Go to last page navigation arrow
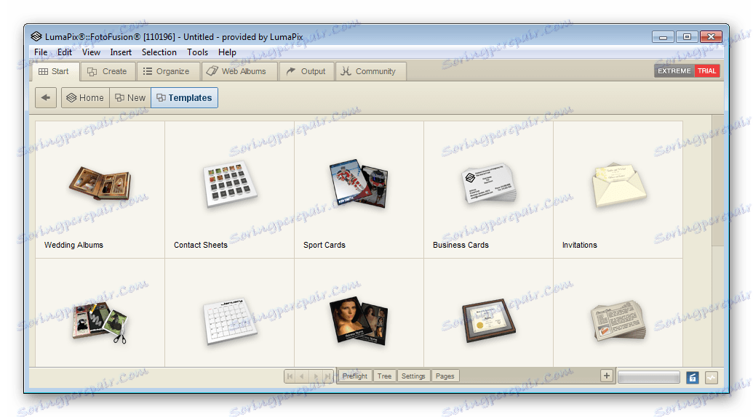The image size is (753, 417). coord(327,376)
